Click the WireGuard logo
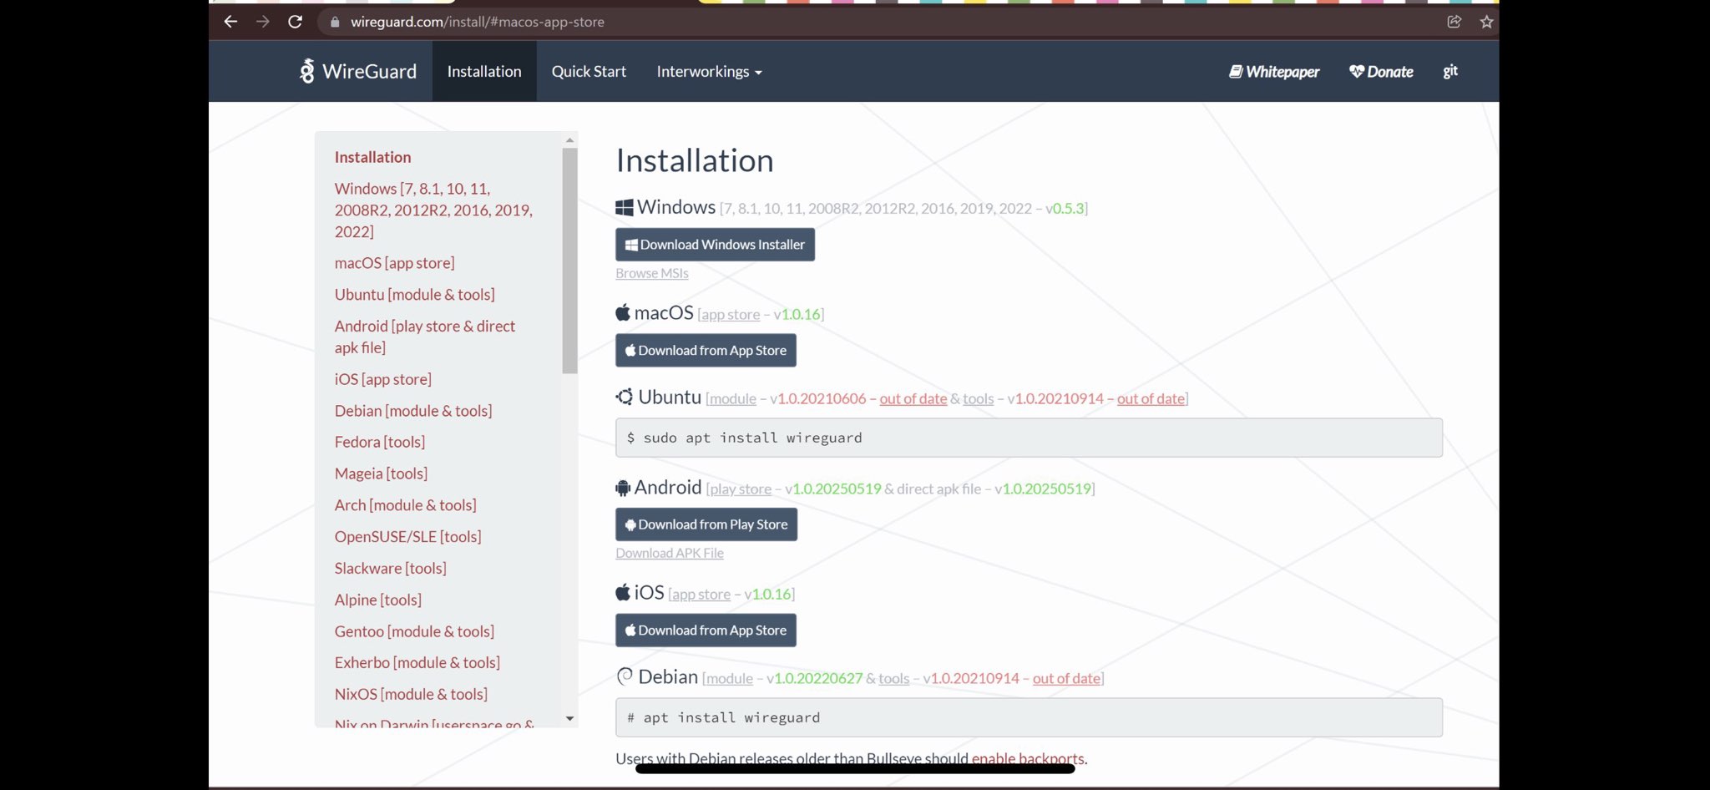Viewport: 1710px width, 790px height. point(358,71)
